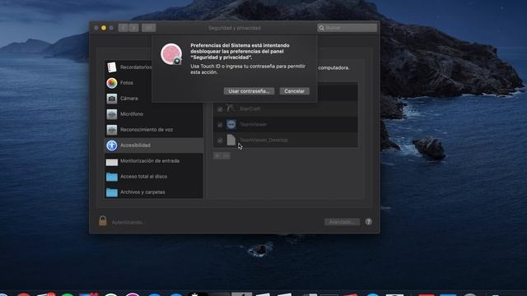Select the StarCraft label text

pyautogui.click(x=250, y=109)
